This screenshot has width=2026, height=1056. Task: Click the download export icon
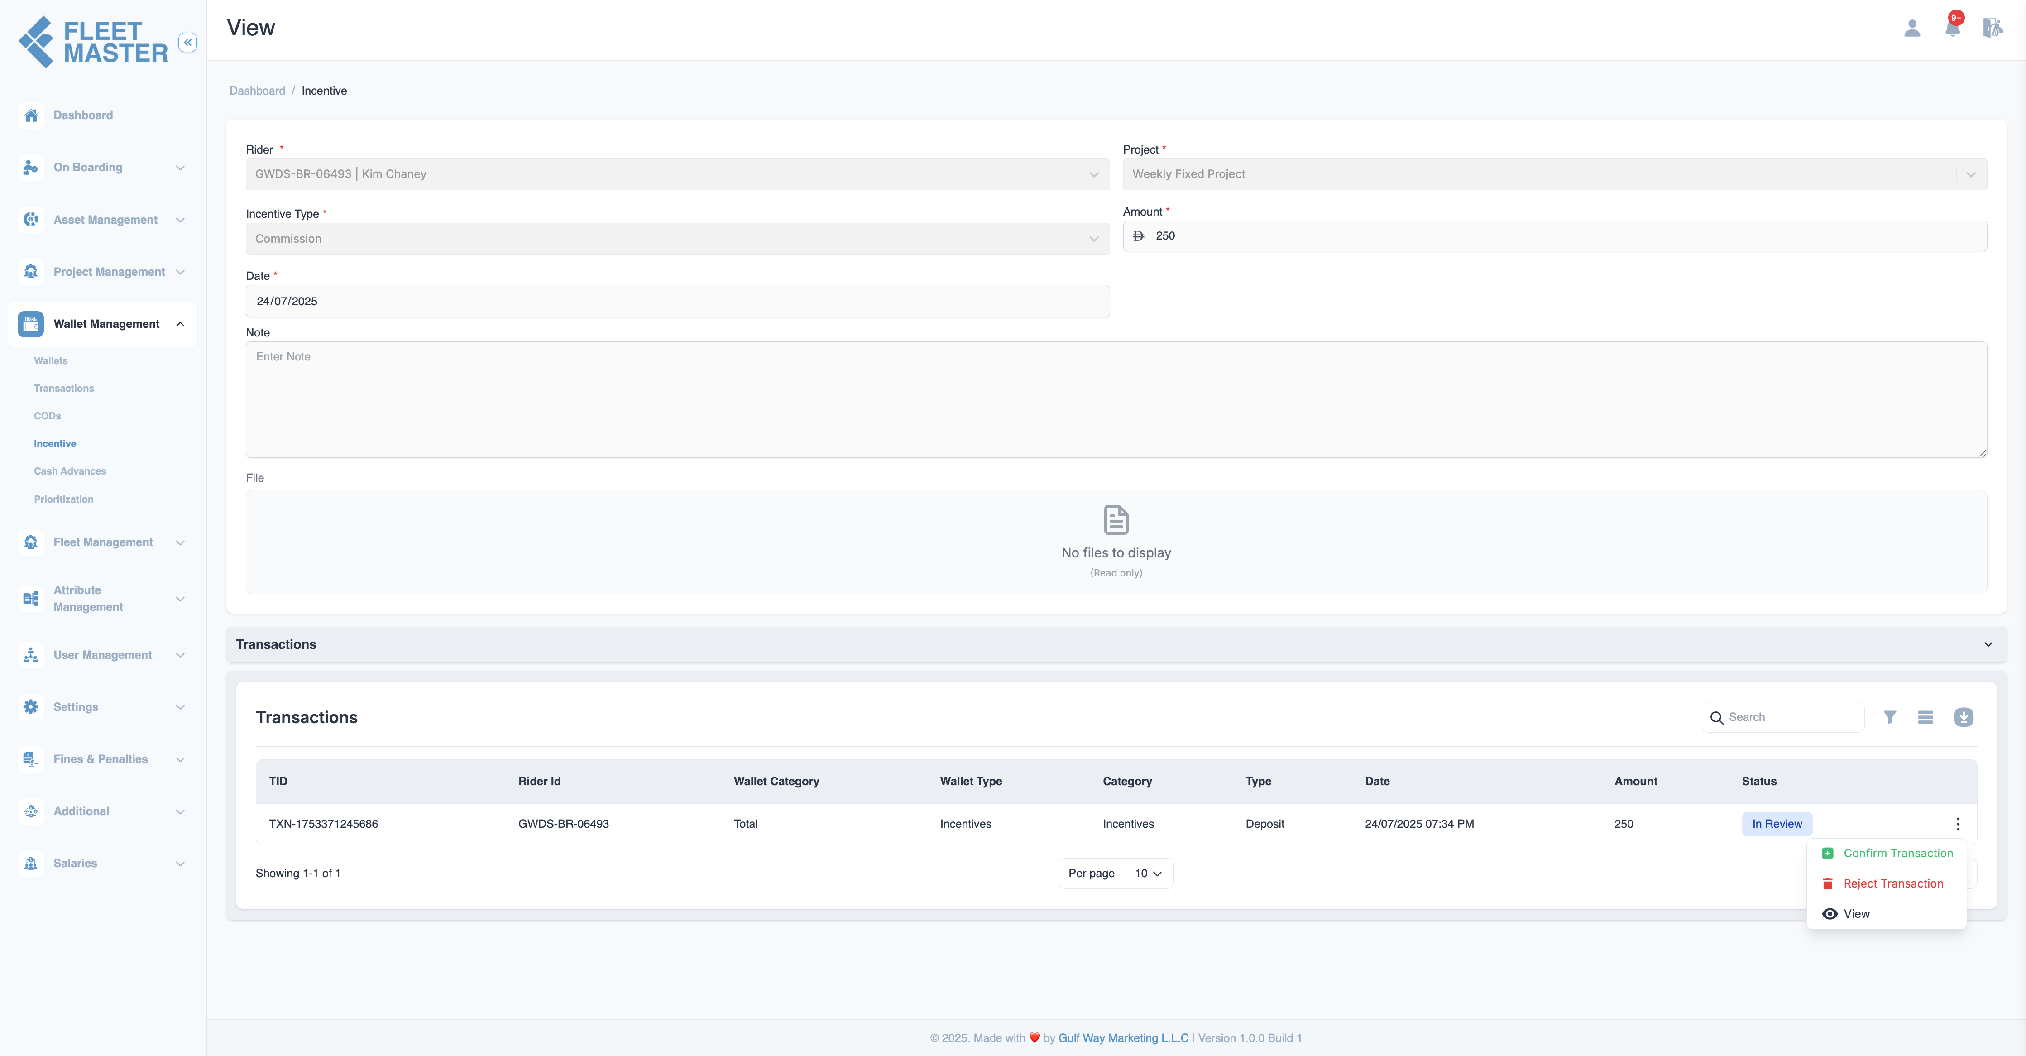tap(1963, 717)
